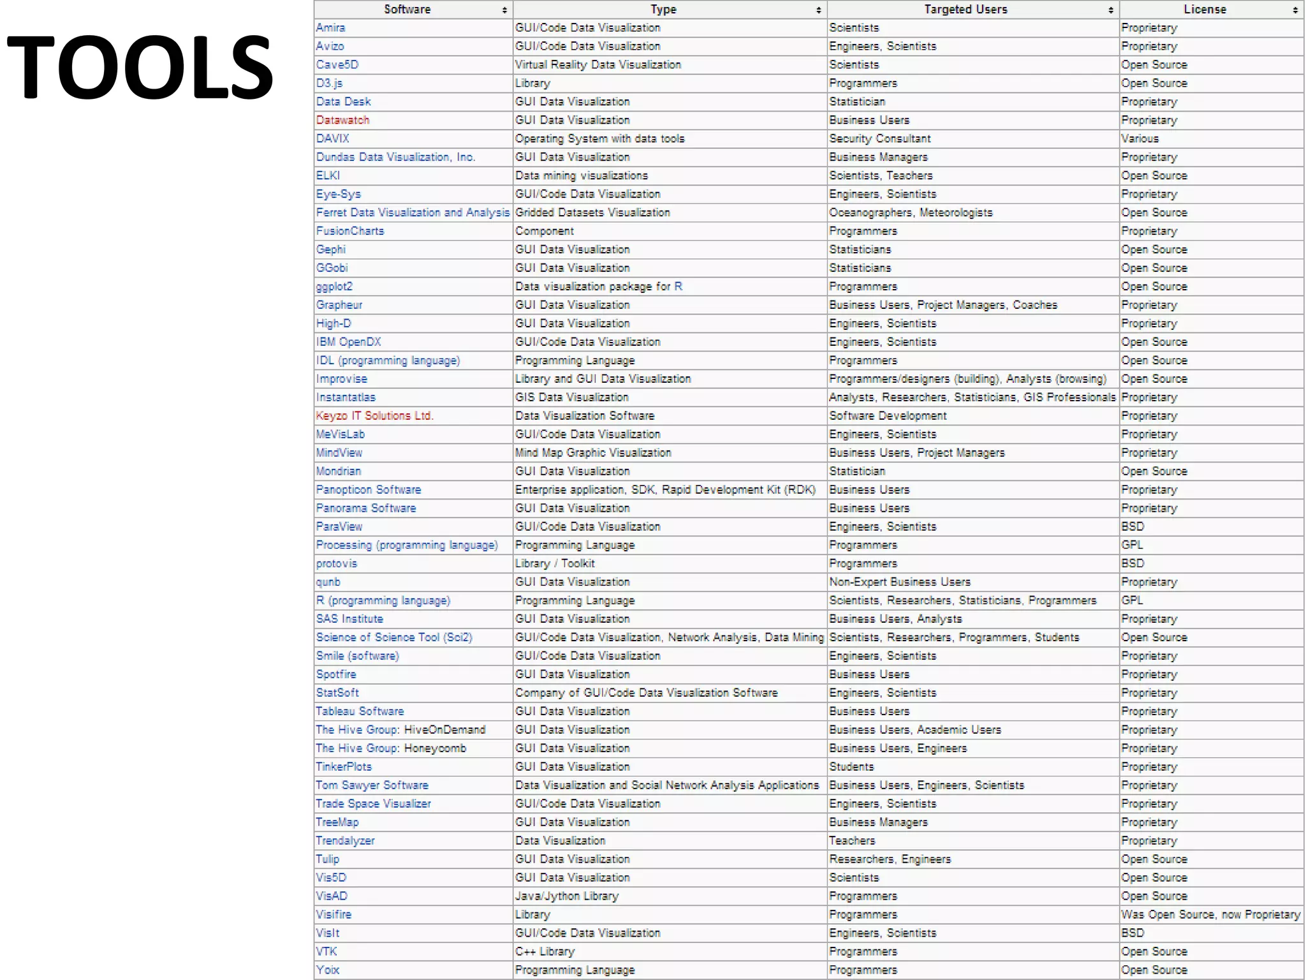The image size is (1306, 980).
Task: Open the qunb link
Action: click(x=328, y=583)
